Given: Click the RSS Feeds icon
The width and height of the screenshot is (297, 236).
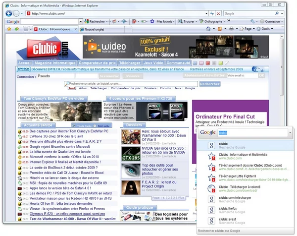Looking at the screenshot, I should coord(220,29).
